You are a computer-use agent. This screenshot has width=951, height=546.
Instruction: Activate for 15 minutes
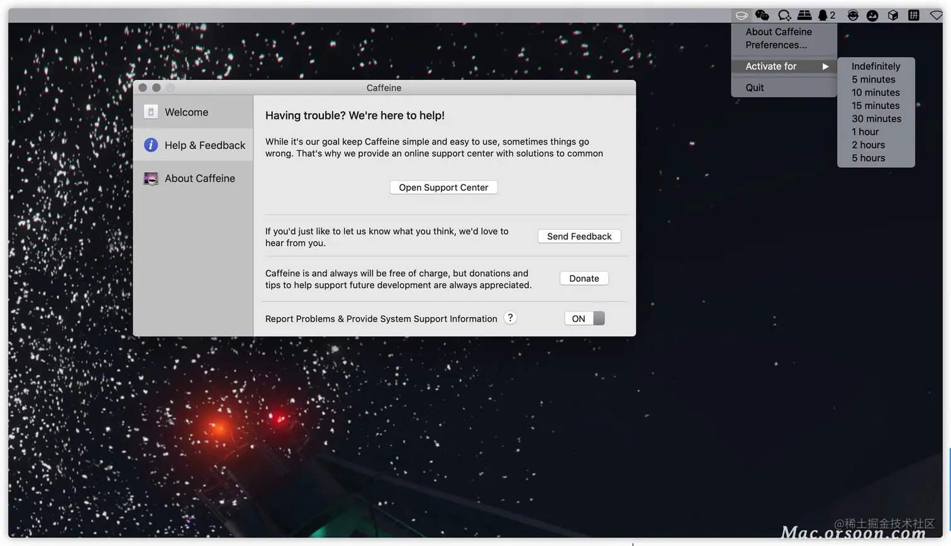[876, 106]
